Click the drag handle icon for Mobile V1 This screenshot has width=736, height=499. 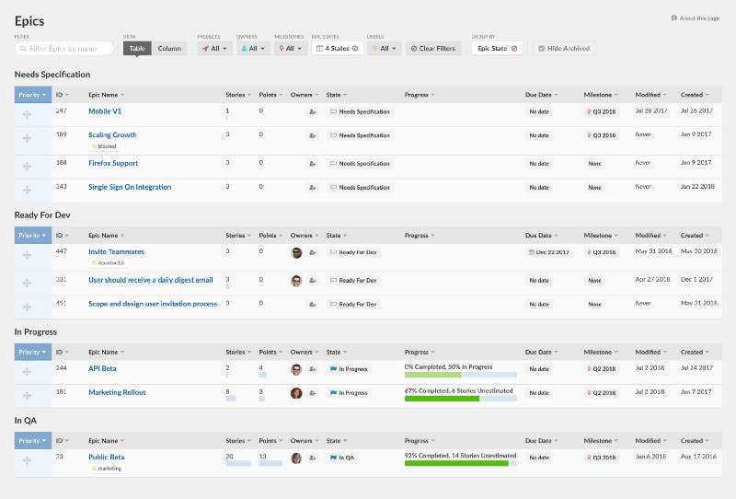(x=27, y=114)
